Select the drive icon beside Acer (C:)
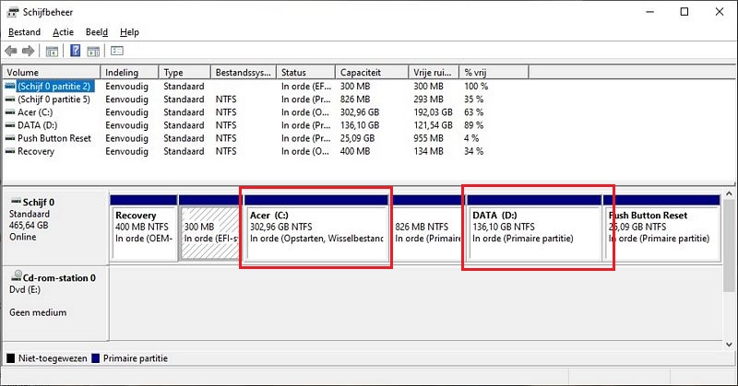This screenshot has height=386, width=738. pos(10,112)
